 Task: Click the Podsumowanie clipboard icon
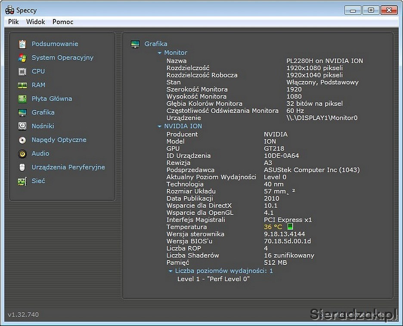tap(22, 44)
